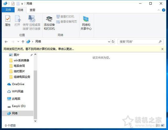Go back with the left arrow
The width and height of the screenshot is (168, 130).
click(x=6, y=42)
